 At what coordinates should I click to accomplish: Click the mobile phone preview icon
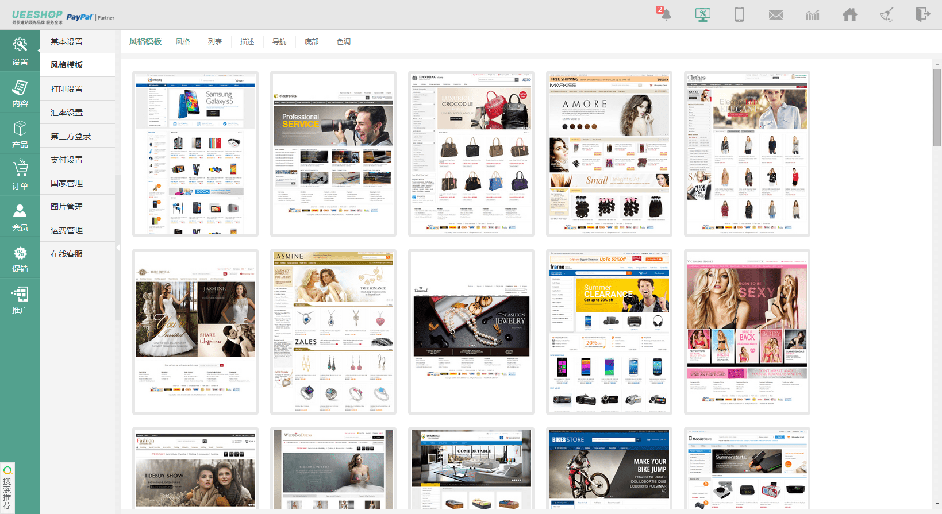[739, 15]
